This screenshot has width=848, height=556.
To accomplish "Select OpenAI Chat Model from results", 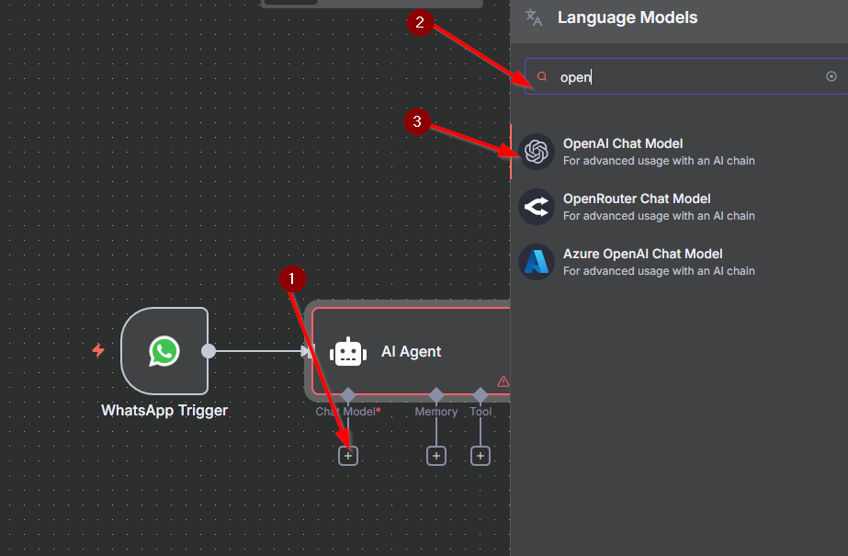I will [679, 152].
